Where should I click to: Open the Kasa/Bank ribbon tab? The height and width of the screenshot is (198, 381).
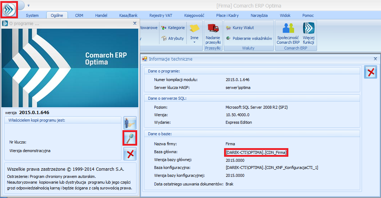128,15
